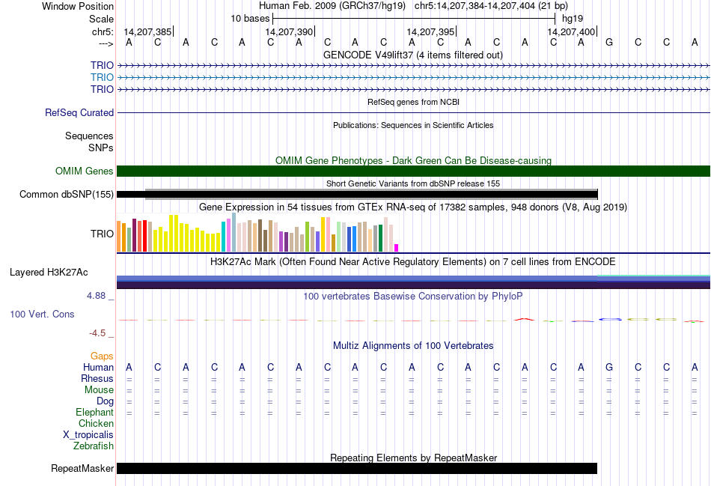Click the 'Human' alignment row label

click(x=98, y=367)
